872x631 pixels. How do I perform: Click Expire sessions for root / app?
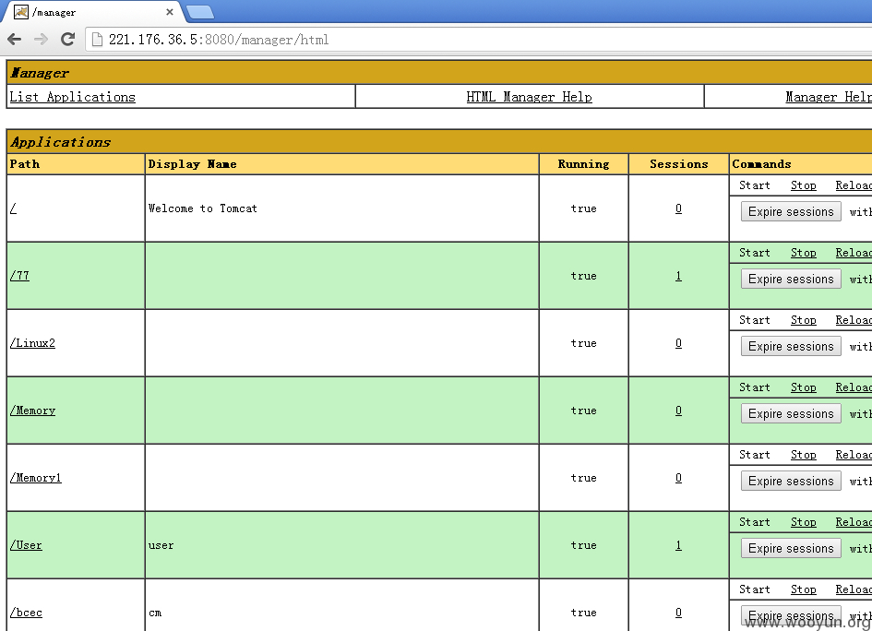[x=791, y=212]
